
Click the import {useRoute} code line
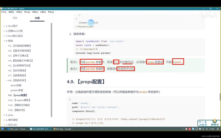100,41
